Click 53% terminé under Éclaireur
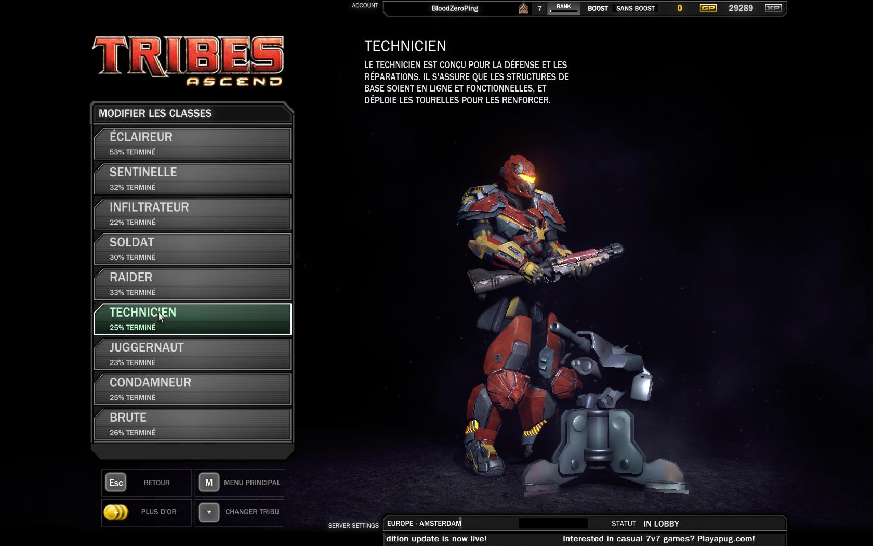The height and width of the screenshot is (546, 873). pos(132,152)
